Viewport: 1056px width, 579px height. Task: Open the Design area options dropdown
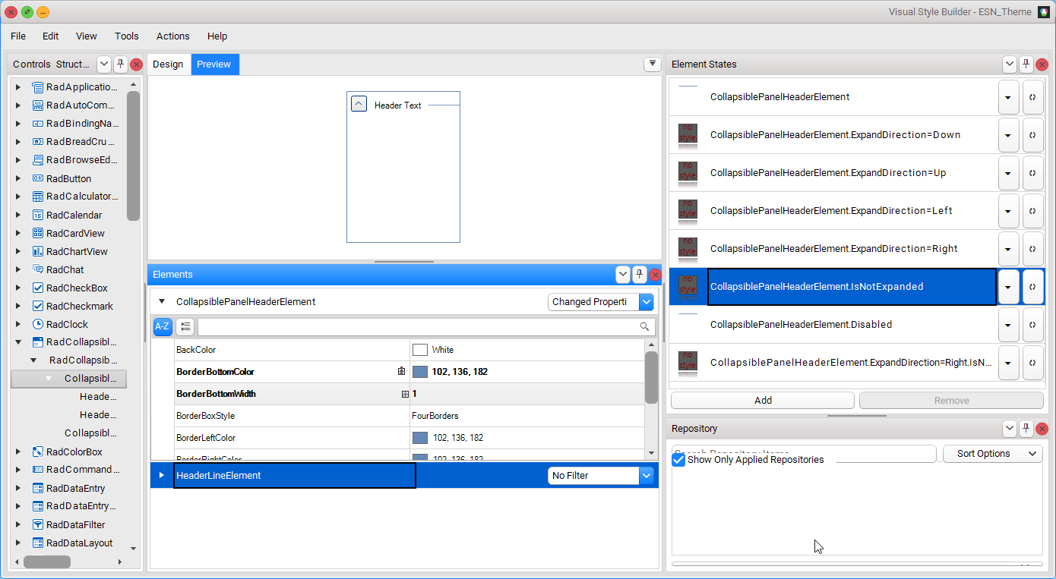tap(652, 65)
